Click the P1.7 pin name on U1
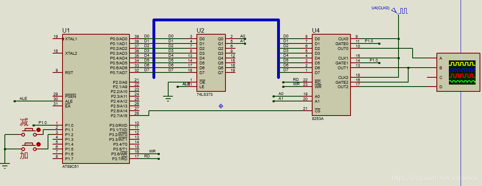This screenshot has width=482, height=186. click(x=69, y=159)
